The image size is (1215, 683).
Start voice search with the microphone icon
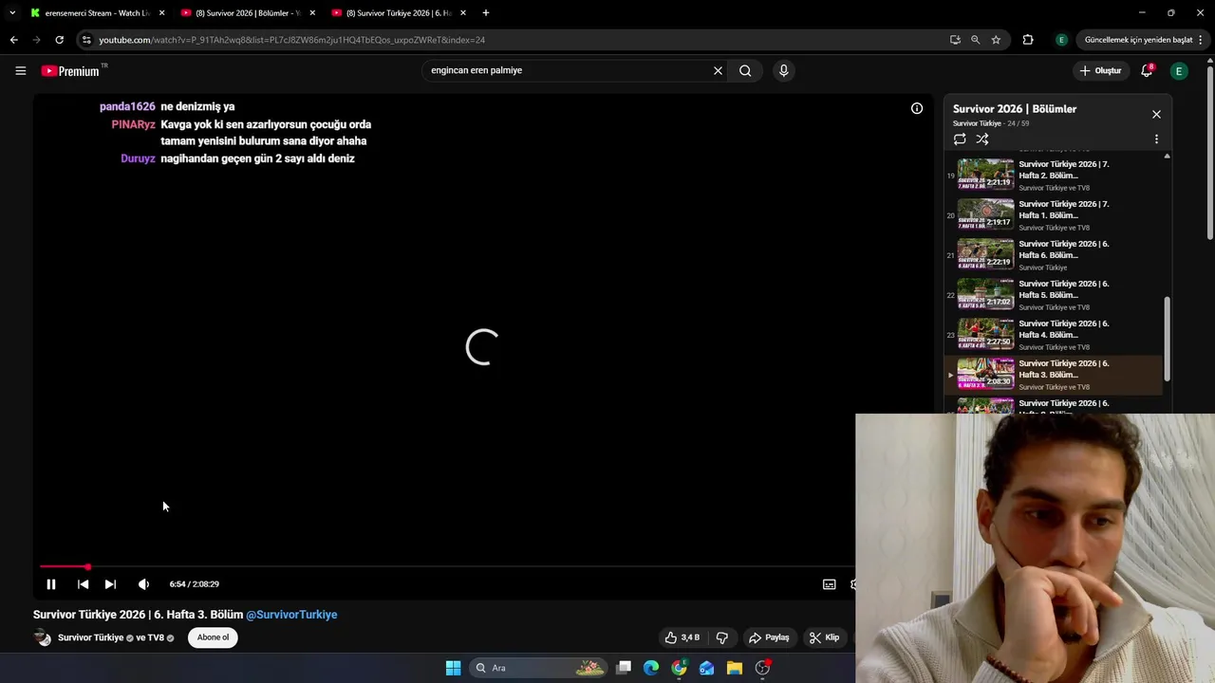783,70
